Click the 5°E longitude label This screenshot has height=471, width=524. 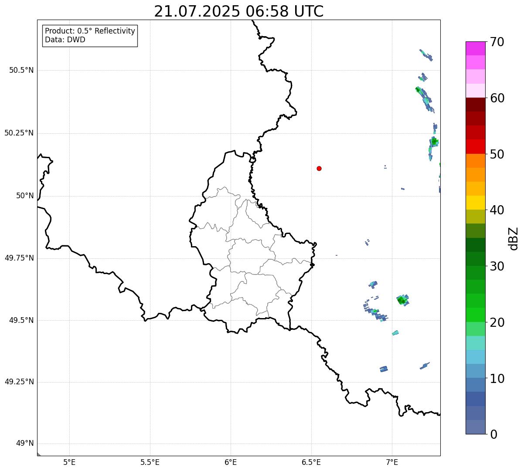click(x=69, y=462)
